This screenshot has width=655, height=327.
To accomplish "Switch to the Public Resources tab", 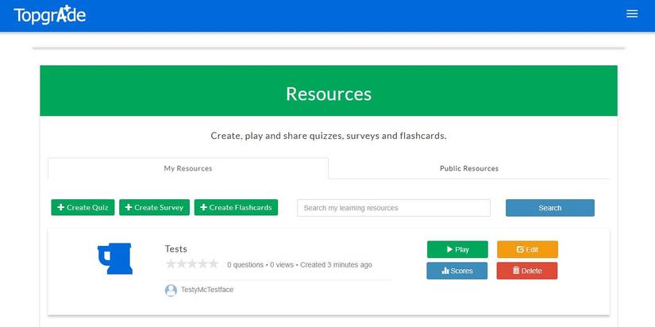I will click(x=469, y=168).
